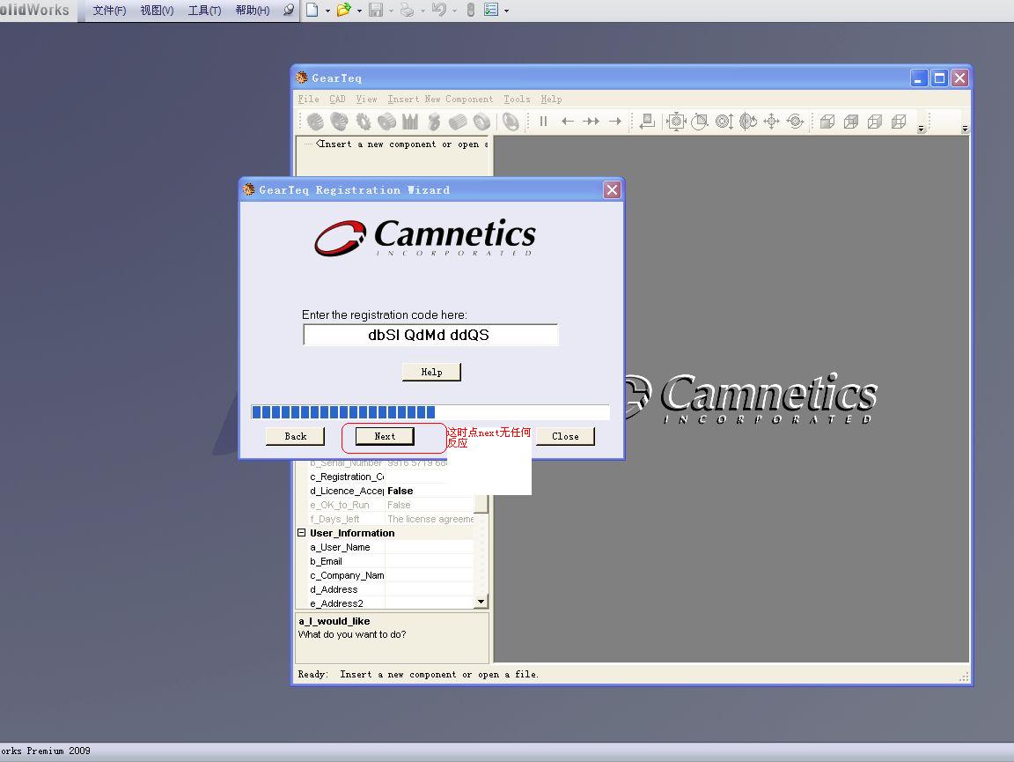The width and height of the screenshot is (1014, 762).
Task: Select the b_Email property row
Action: [391, 561]
